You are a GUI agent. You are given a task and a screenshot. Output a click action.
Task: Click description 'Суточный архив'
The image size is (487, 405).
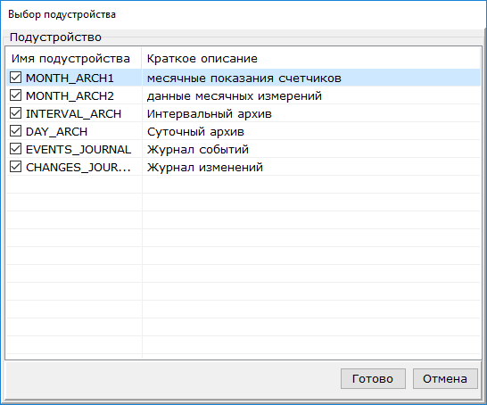coord(195,132)
